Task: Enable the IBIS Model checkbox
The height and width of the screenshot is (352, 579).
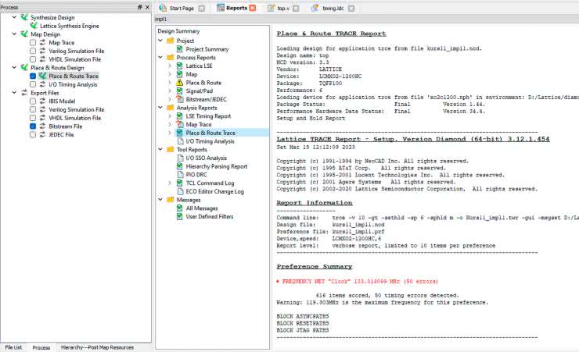Action: [x=33, y=101]
